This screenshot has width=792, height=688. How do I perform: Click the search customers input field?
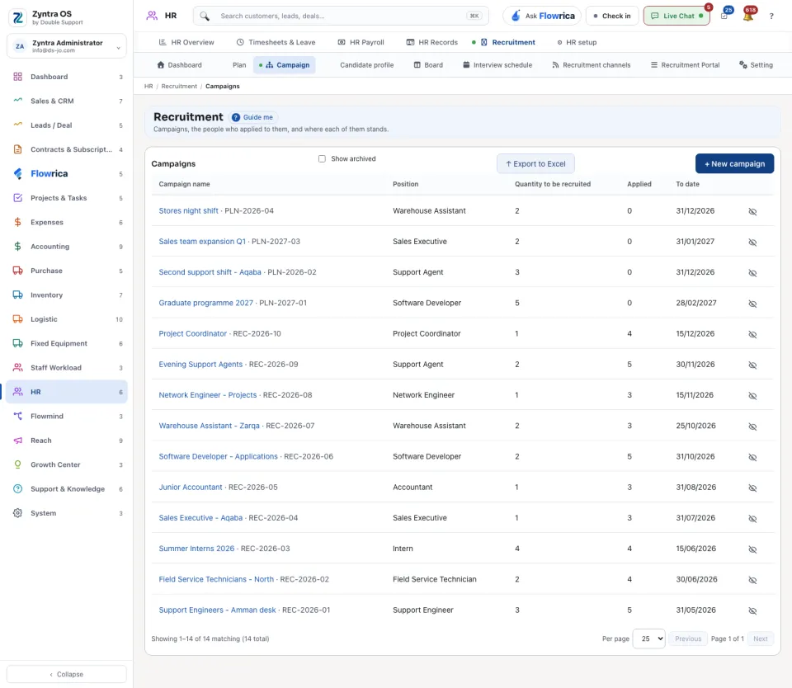341,16
